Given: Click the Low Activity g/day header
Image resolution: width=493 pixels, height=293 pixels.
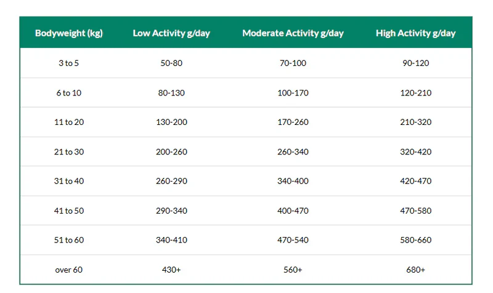Looking at the screenshot, I should tap(171, 33).
